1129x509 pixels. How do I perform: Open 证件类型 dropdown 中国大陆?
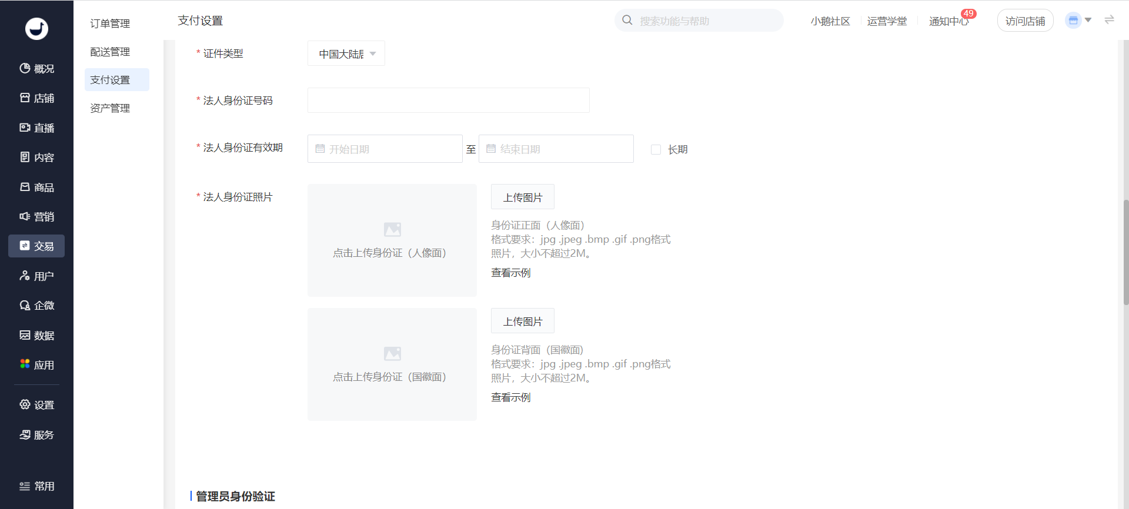(346, 53)
